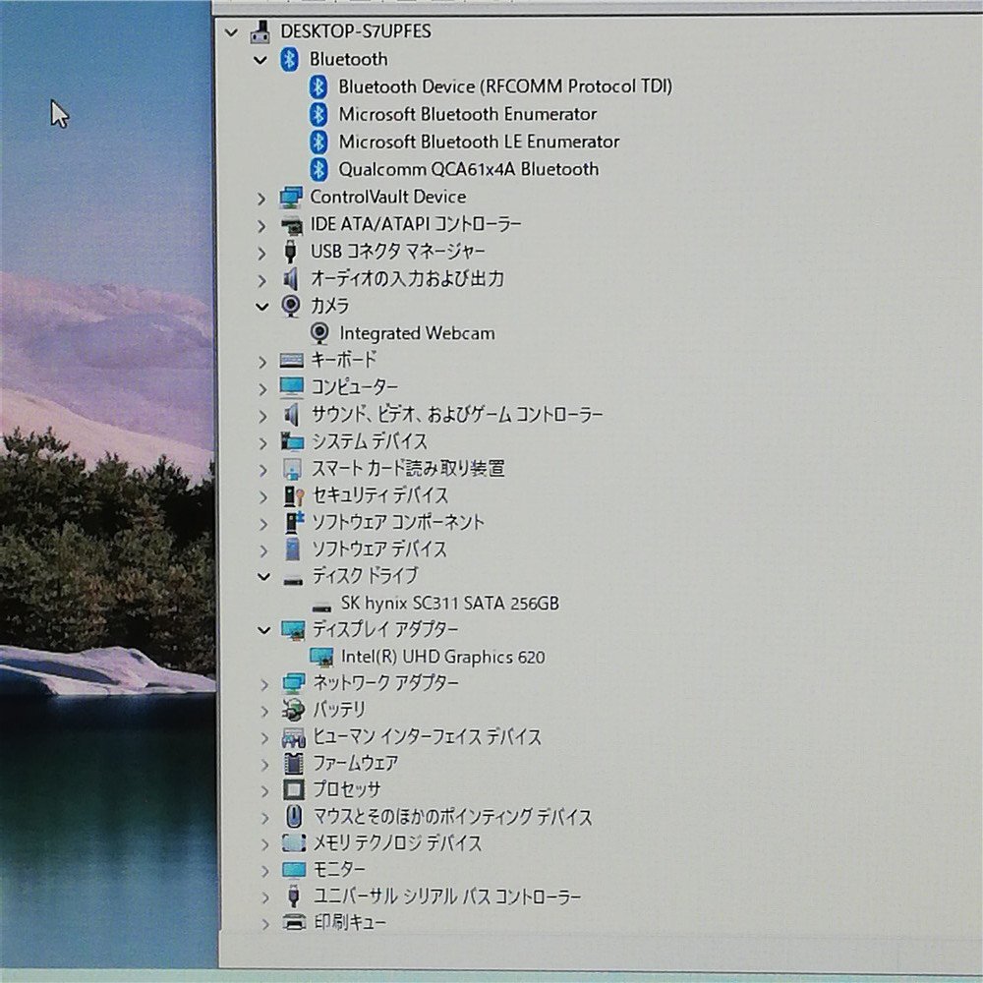The image size is (983, 983).
Task: Select the モニター category label
Action: pos(339,870)
